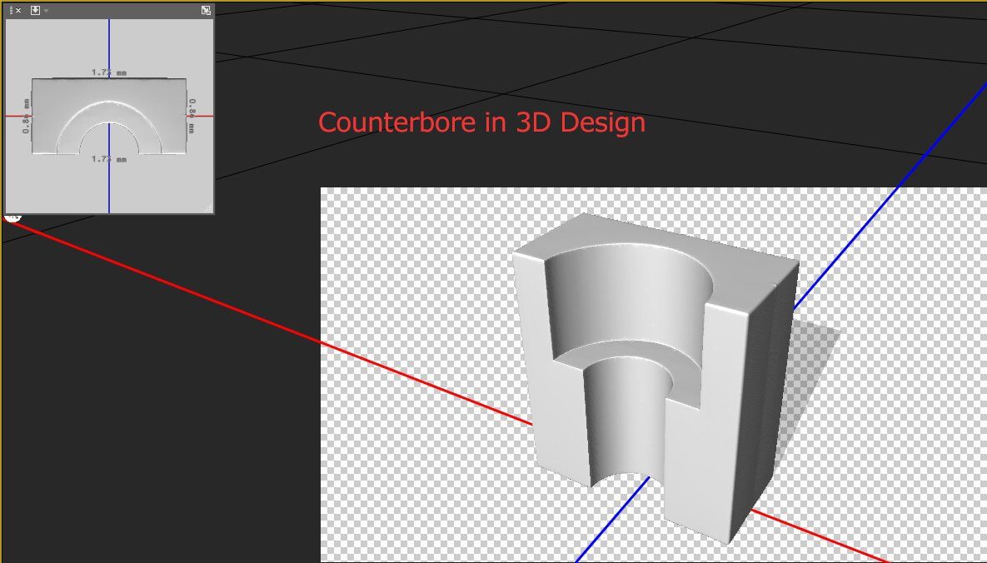Click the resize grip in the preview corner
The width and height of the screenshot is (987, 563).
207,207
